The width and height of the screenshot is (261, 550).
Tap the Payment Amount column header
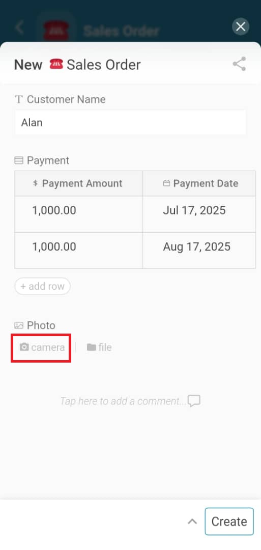(79, 183)
